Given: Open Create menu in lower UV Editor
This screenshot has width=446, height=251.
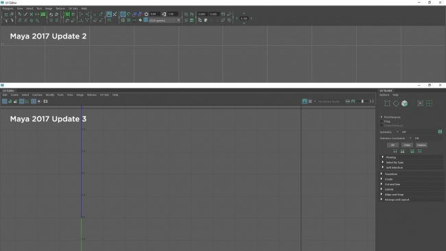Looking at the screenshot, I should click(14, 95).
